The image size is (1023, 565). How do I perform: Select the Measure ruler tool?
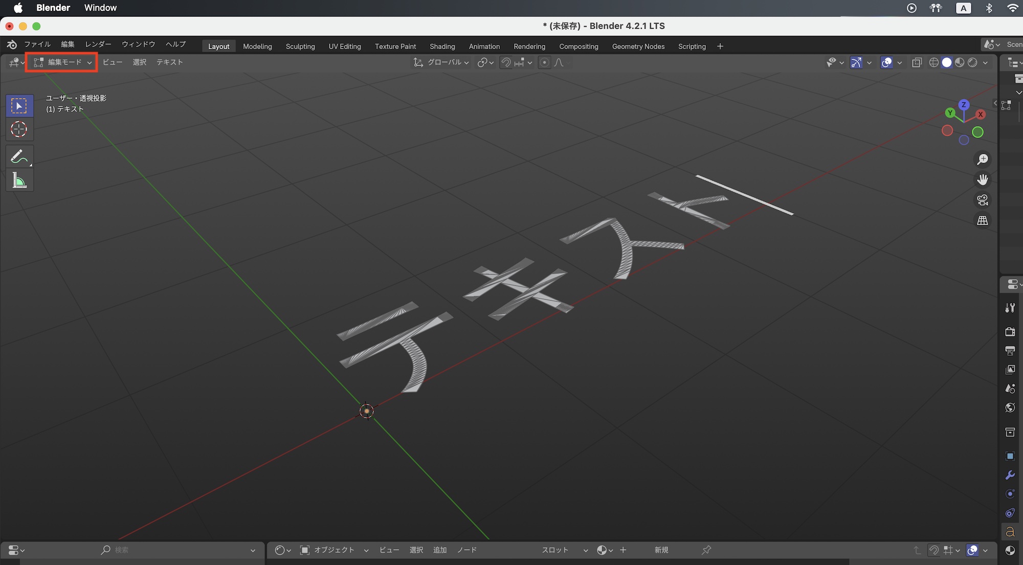click(19, 180)
